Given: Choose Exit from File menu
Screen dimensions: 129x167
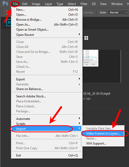Looking at the screenshot, I should [47, 155].
